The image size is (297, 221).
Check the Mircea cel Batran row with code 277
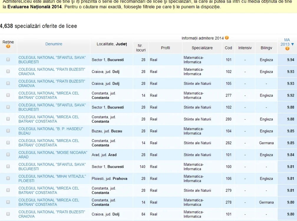(x=8, y=95)
